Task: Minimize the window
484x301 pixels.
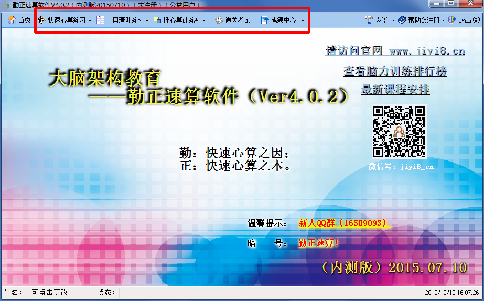Action: pyautogui.click(x=437, y=3)
